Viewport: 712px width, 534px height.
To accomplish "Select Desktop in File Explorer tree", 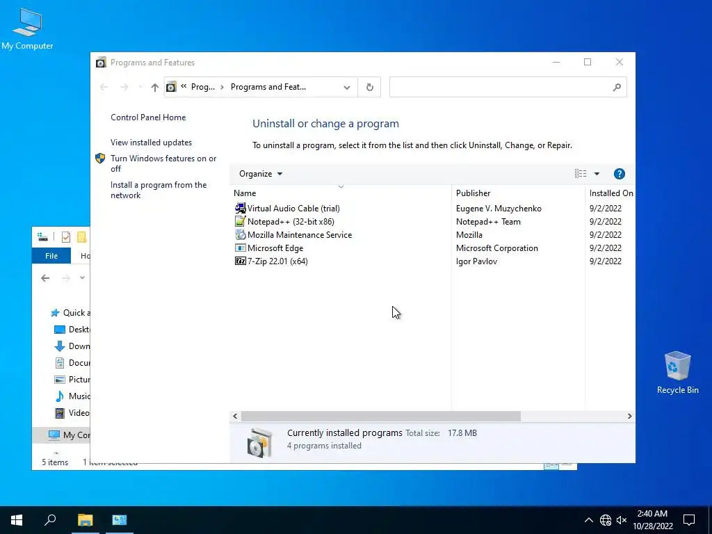I will click(x=72, y=330).
